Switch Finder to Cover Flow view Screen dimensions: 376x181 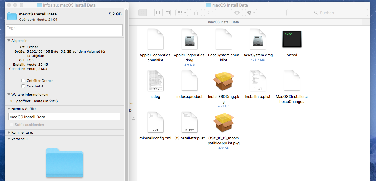[167, 13]
